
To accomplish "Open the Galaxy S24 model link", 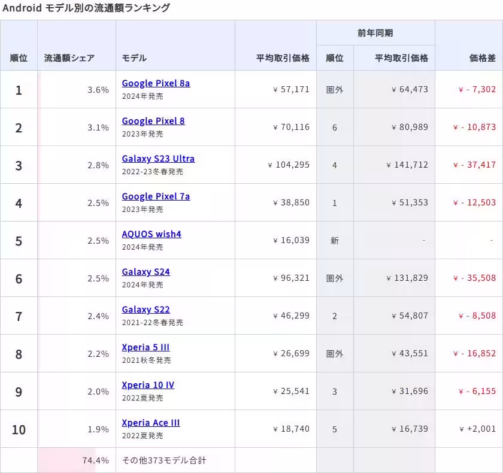I will 146,272.
